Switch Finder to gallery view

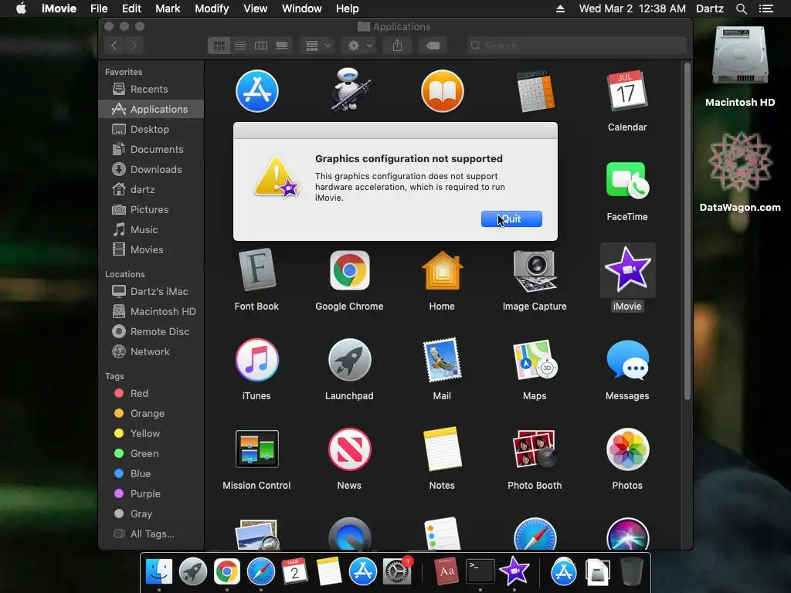(282, 46)
